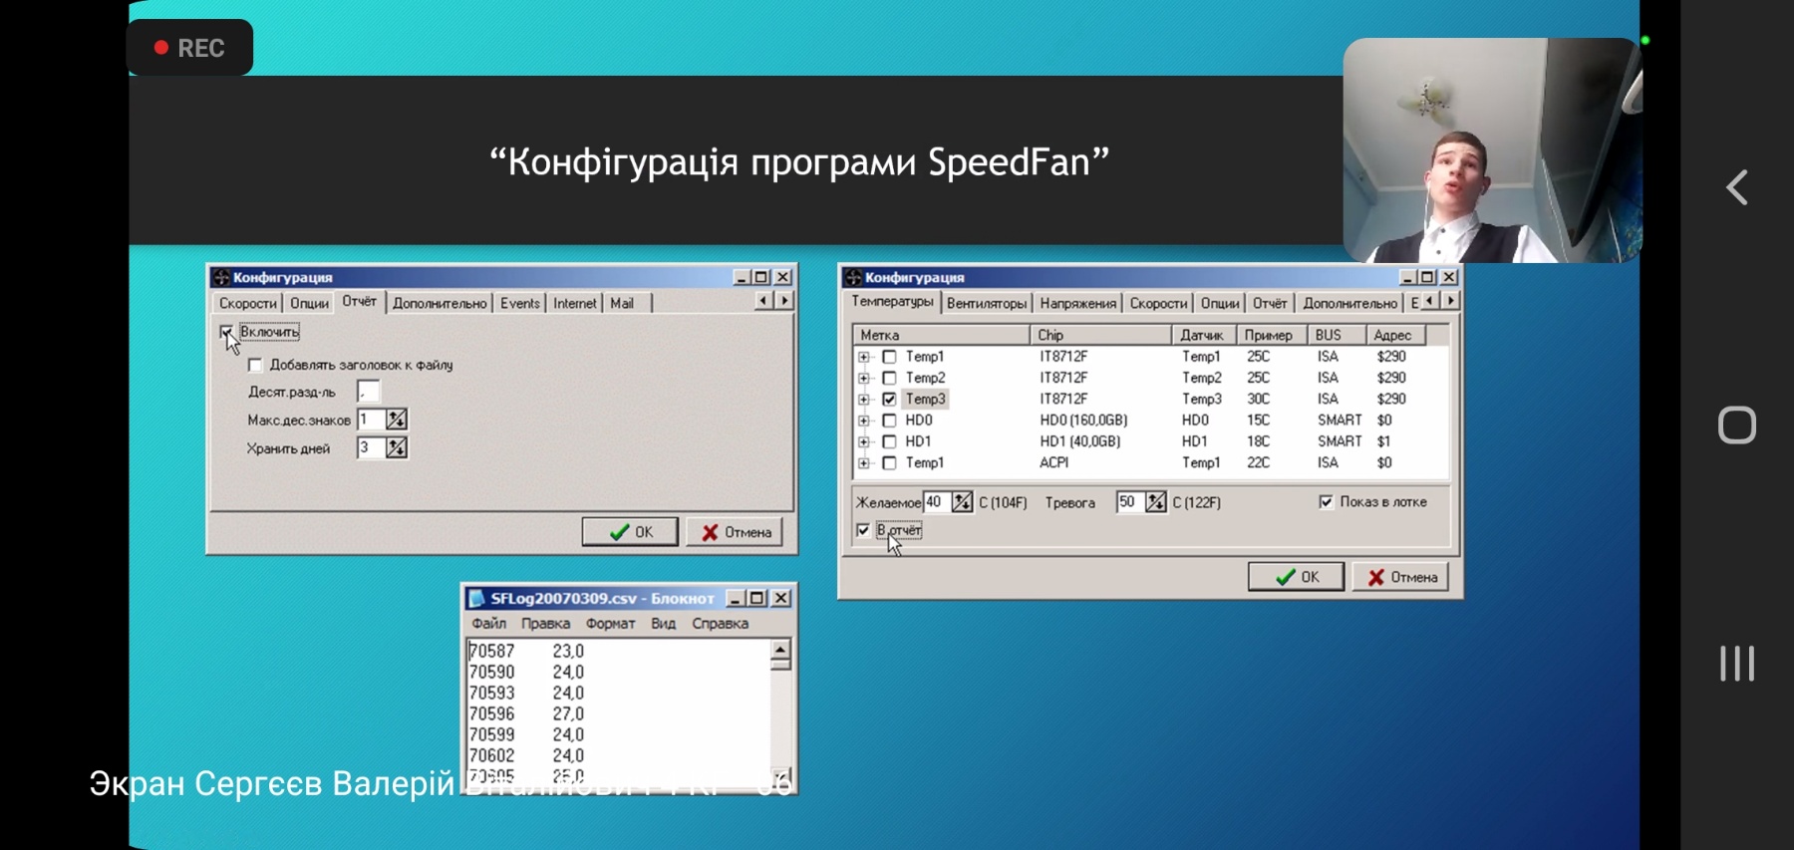Viewport: 1794px width, 850px height.
Task: Open the Файл menu in Notepad
Action: tap(488, 624)
